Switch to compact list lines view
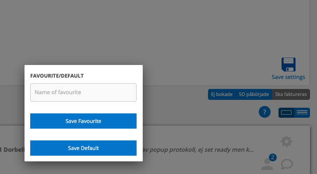 (302, 113)
